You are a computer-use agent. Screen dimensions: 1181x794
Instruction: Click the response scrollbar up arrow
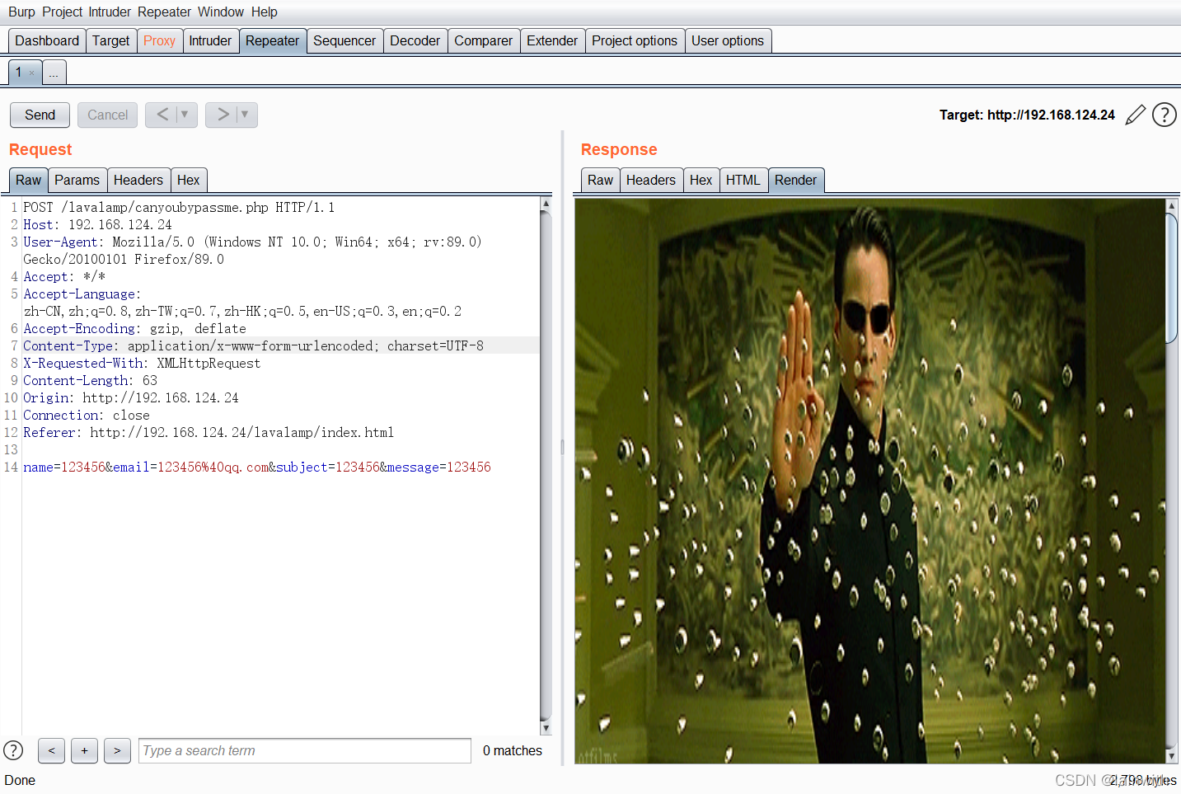pyautogui.click(x=1172, y=205)
